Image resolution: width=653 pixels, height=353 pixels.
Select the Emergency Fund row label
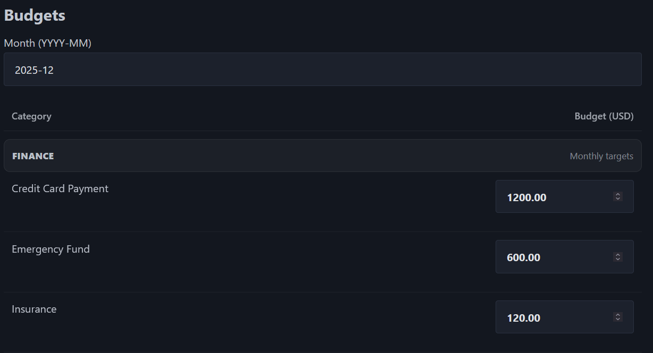(51, 249)
